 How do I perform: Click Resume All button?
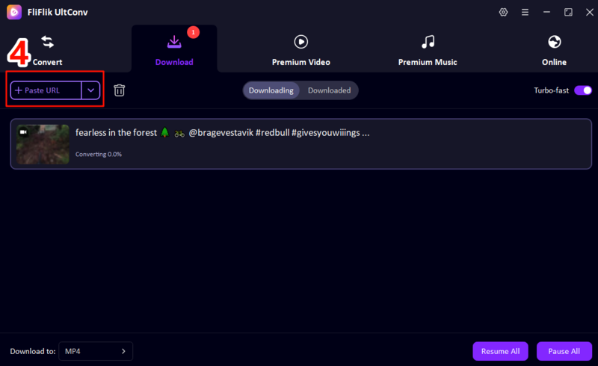click(500, 351)
